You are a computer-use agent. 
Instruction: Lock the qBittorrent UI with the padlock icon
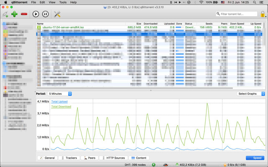(263, 14)
